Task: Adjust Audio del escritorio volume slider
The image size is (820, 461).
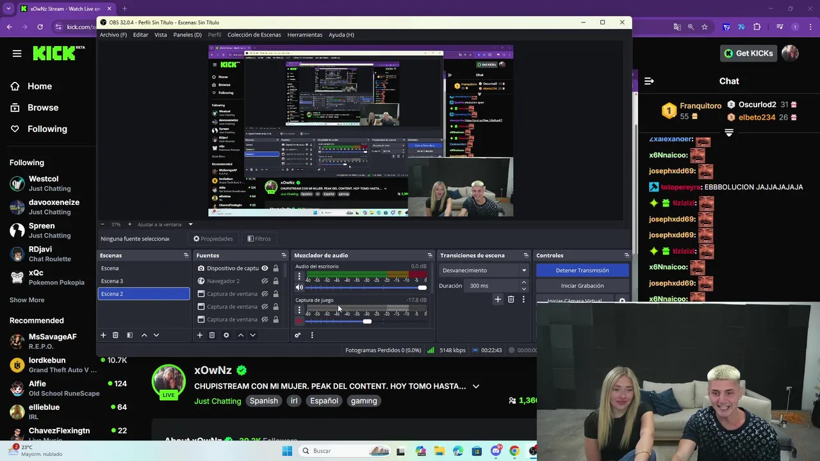Action: [x=365, y=287]
